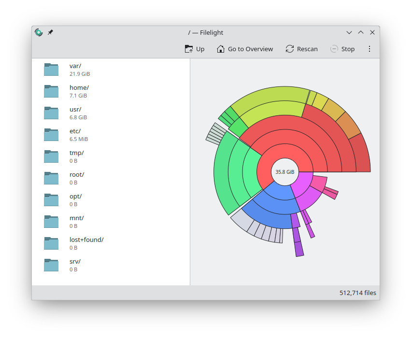The width and height of the screenshot is (412, 338).
Task: Click the etc/ folder icon
Action: click(x=51, y=134)
